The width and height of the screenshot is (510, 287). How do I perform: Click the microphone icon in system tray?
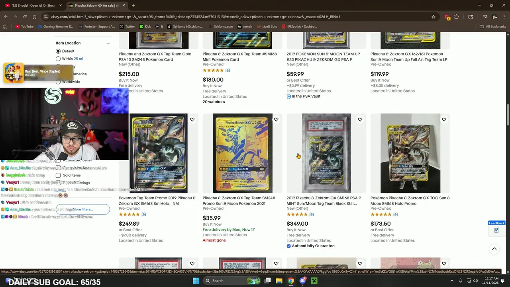coord(461,281)
